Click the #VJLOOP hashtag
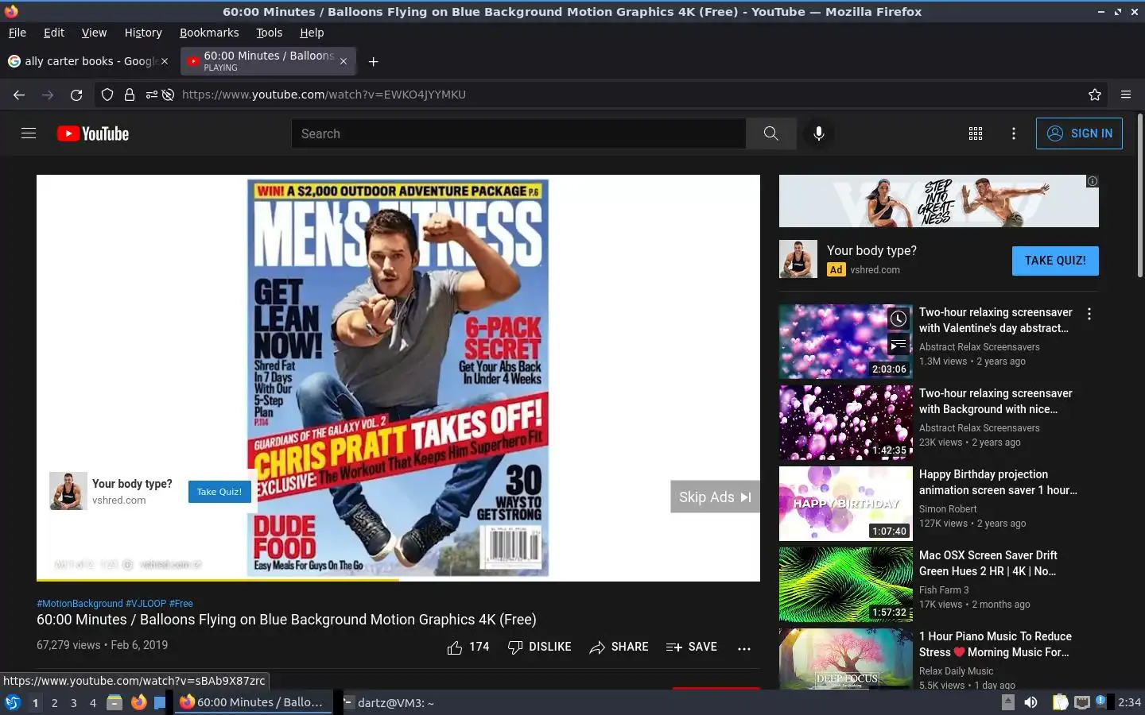Viewport: 1145px width, 715px height. tap(146, 604)
